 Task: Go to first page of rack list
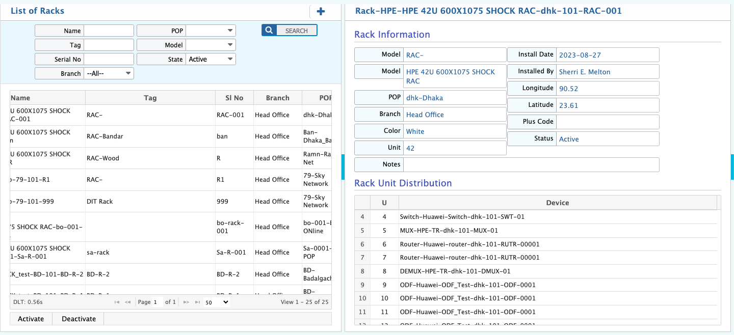point(117,302)
